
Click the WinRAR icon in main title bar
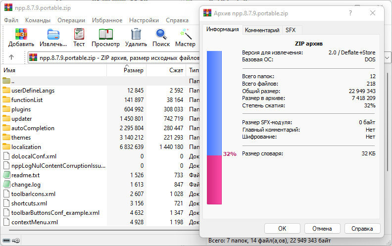click(8, 7)
